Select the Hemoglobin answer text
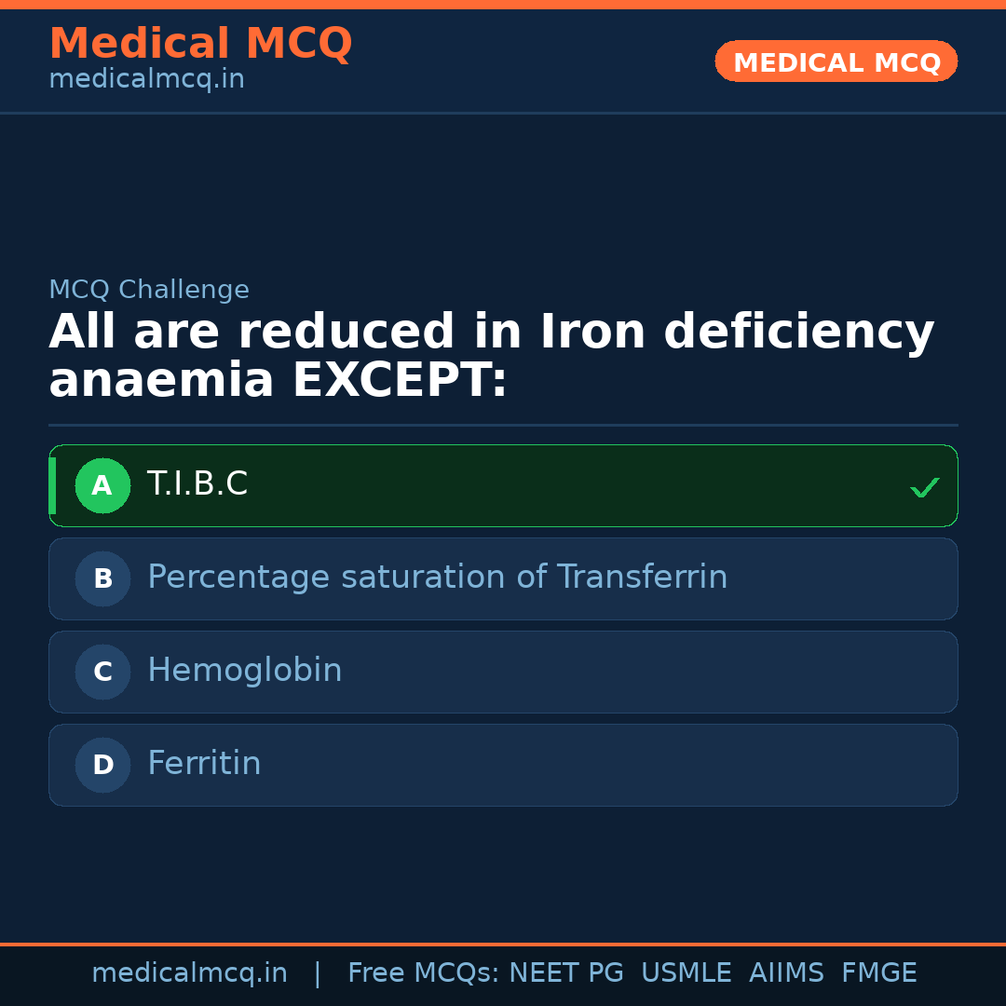 tap(244, 671)
